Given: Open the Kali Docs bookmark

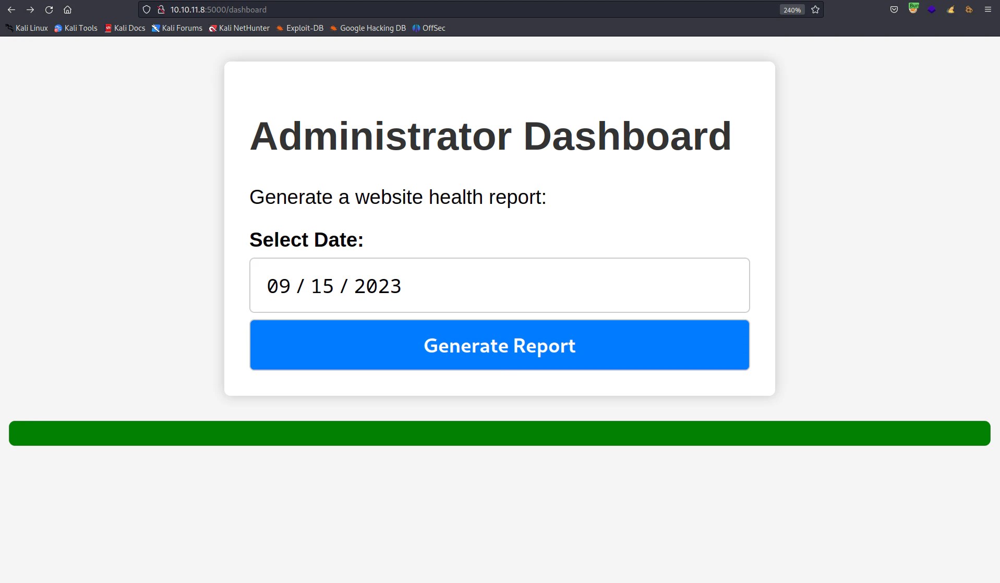Looking at the screenshot, I should click(x=125, y=28).
